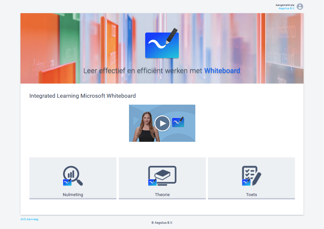This screenshot has width=324, height=229.
Task: Click the Toets checklist and pencil icon
Action: point(251,175)
